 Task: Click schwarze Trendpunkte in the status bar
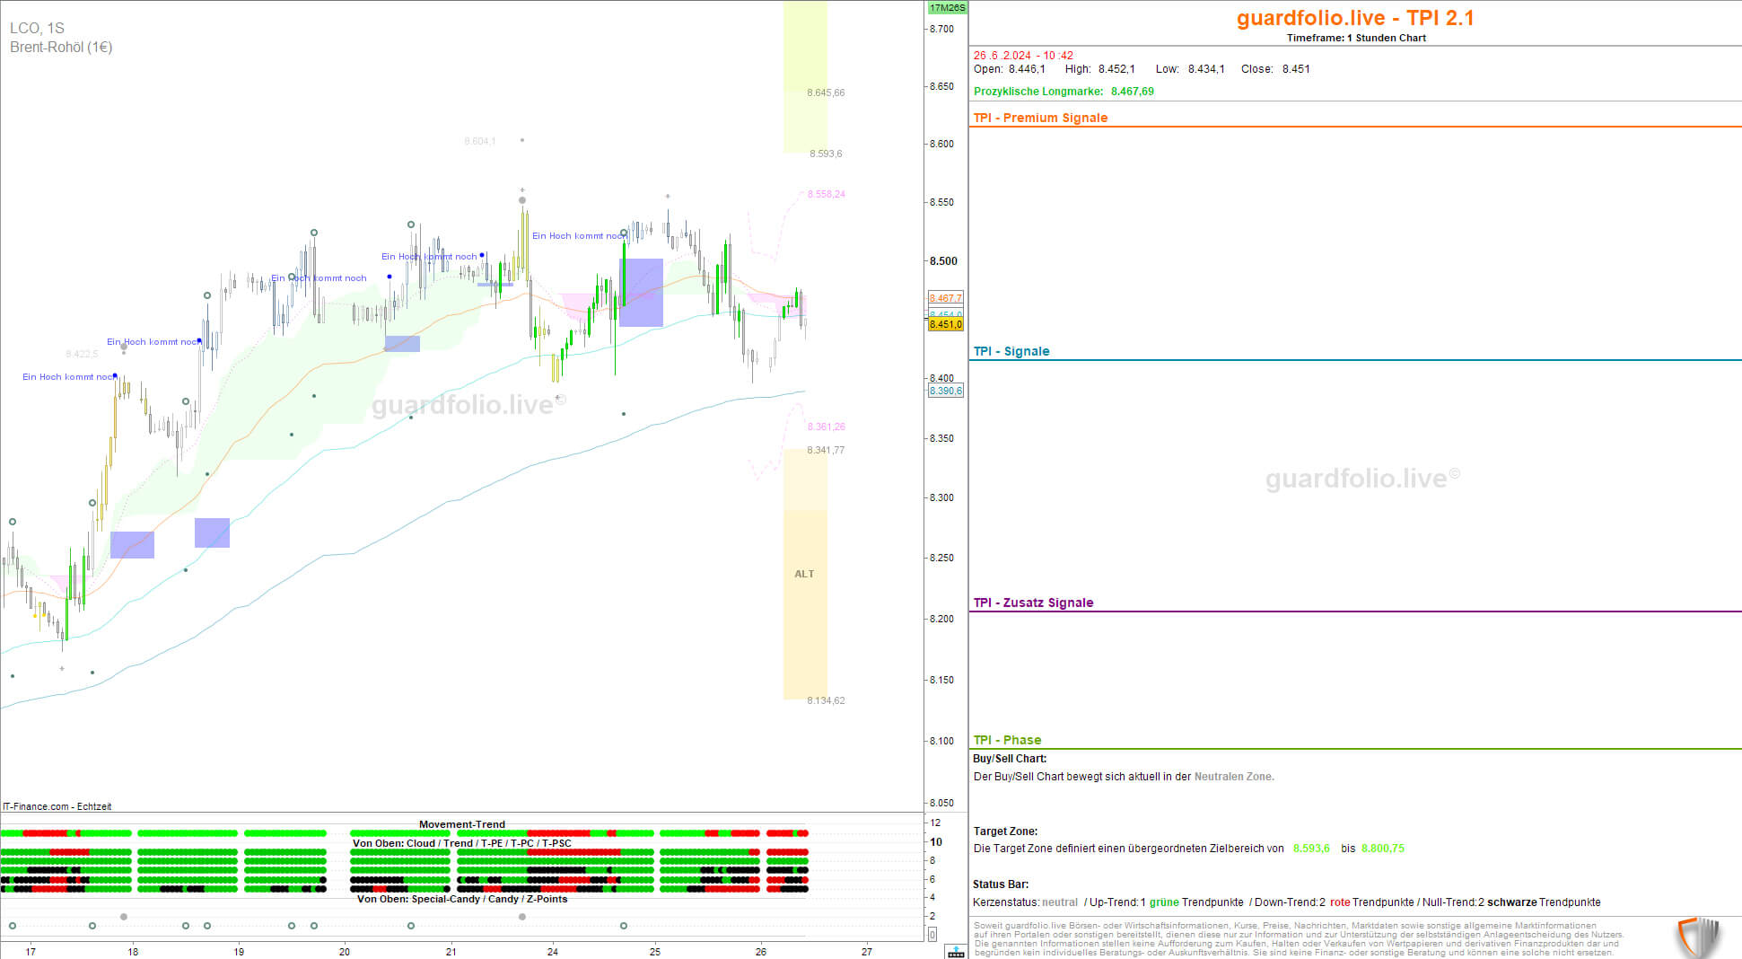coord(1544,902)
